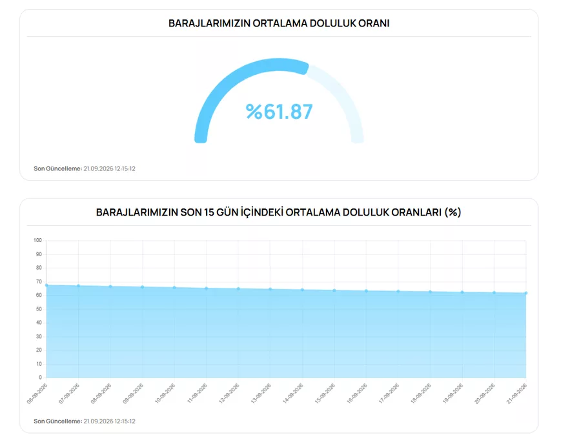581x435 pixels.
Task: Click the 06-09-2026 data point on chart
Action: click(46, 285)
